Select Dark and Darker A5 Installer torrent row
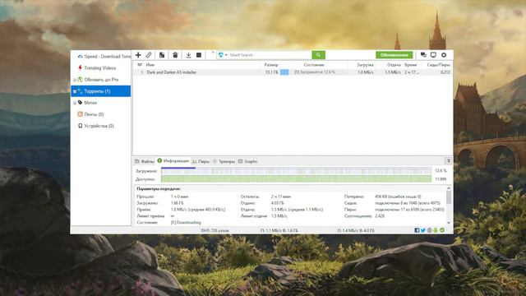The width and height of the screenshot is (526, 296). click(x=293, y=72)
